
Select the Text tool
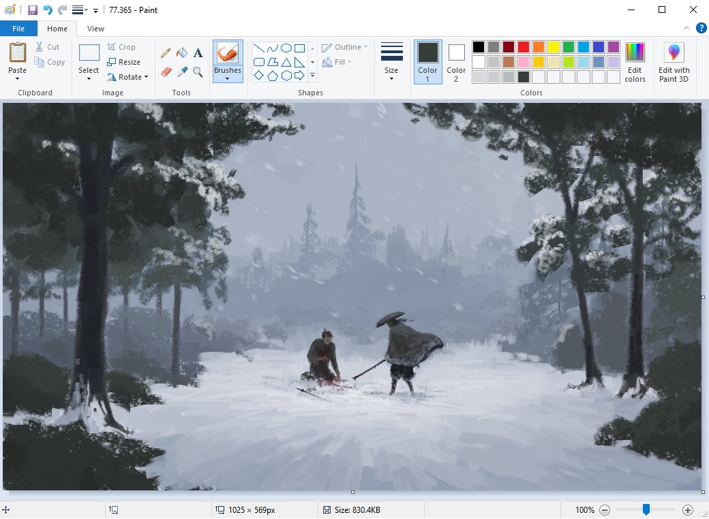coord(198,53)
